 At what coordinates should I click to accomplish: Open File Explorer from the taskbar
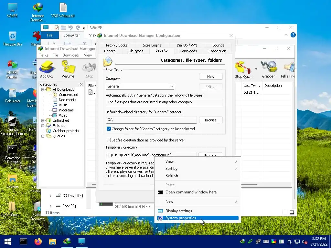click(53, 242)
